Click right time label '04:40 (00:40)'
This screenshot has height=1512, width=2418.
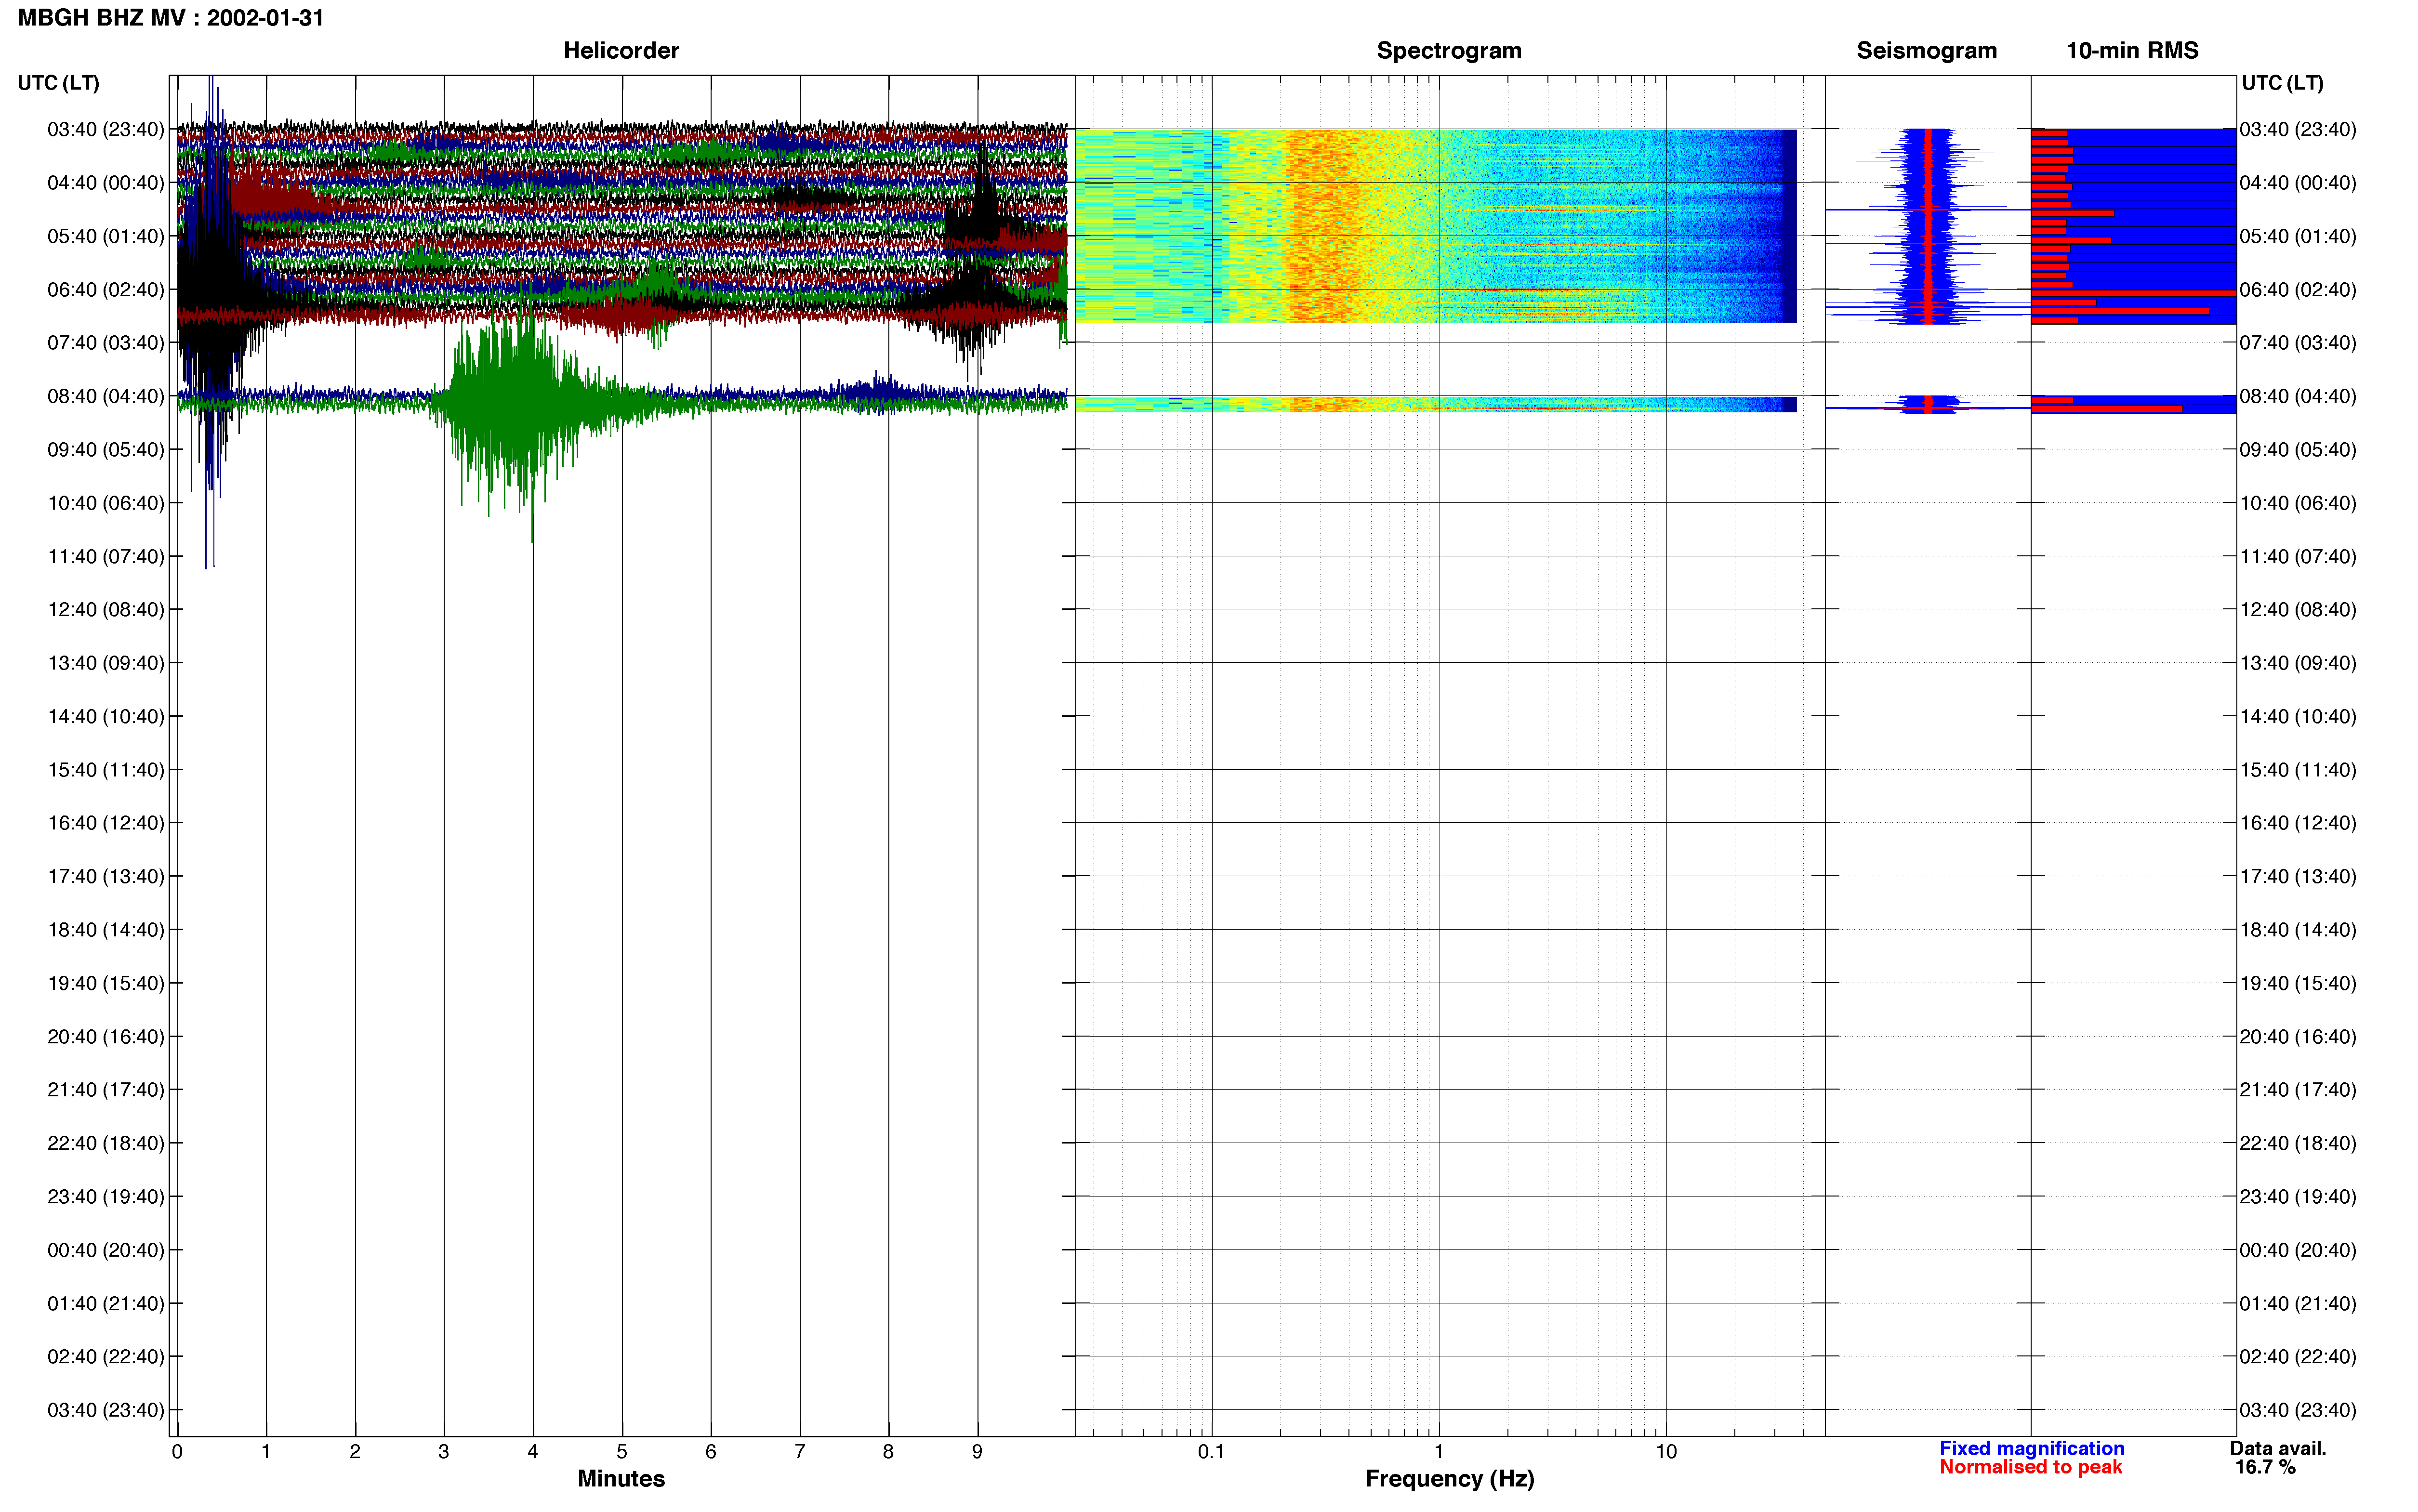pos(2298,183)
